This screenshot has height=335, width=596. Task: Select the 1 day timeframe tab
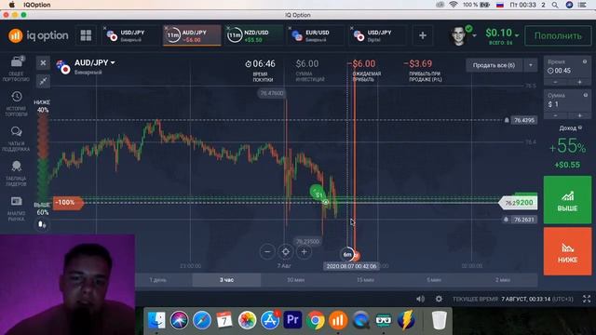pyautogui.click(x=157, y=280)
